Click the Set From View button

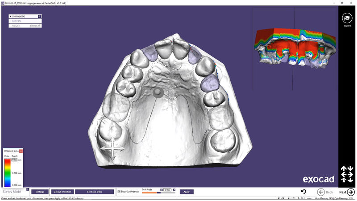[94, 192]
